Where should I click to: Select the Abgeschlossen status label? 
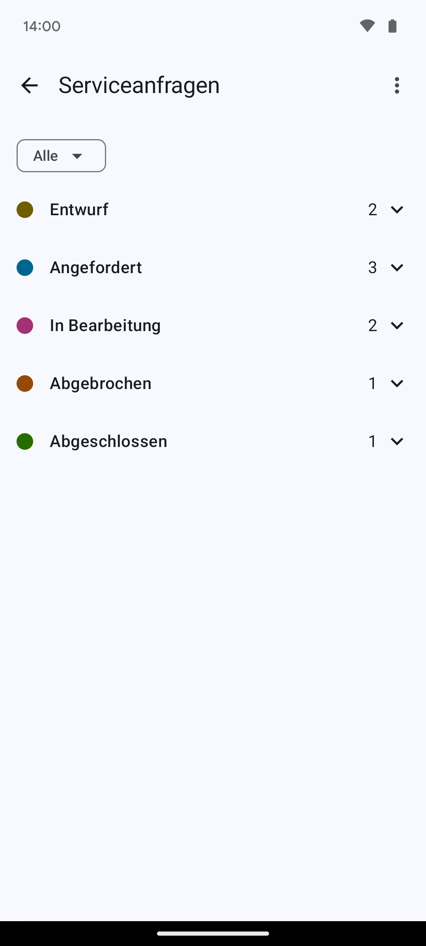pos(108,441)
